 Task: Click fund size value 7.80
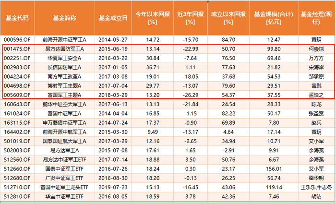tap(274, 123)
